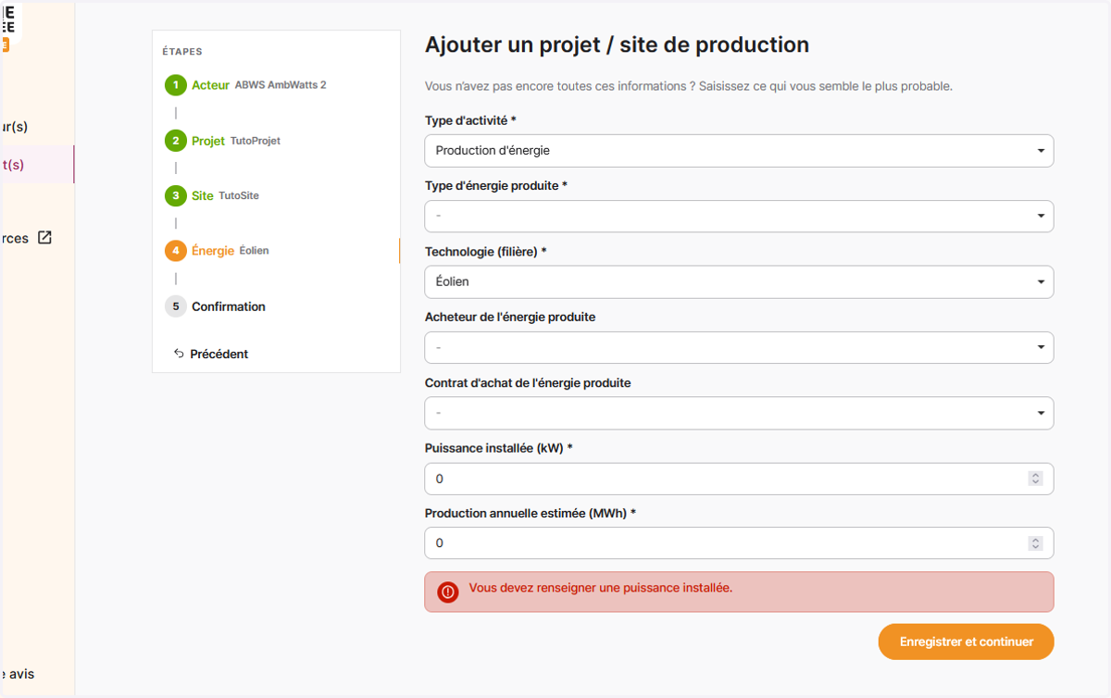Open the Confirmation step label

tap(229, 306)
